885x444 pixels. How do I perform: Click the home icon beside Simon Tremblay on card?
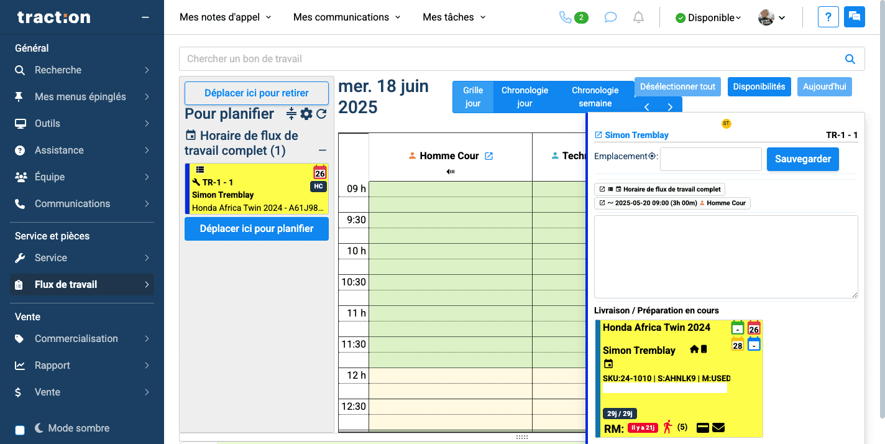[694, 349]
